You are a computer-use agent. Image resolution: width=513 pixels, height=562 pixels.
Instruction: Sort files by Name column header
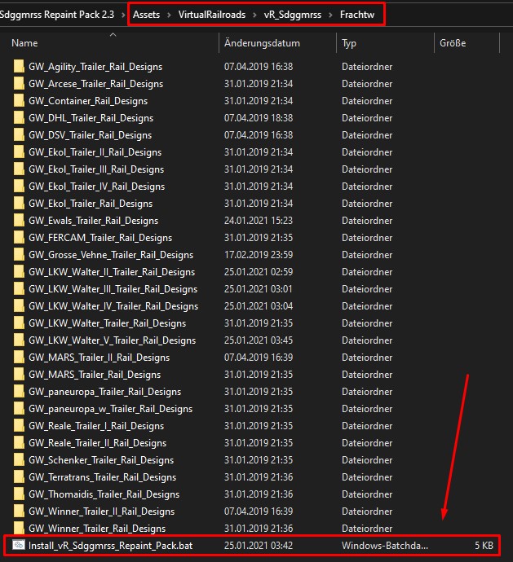coord(25,43)
